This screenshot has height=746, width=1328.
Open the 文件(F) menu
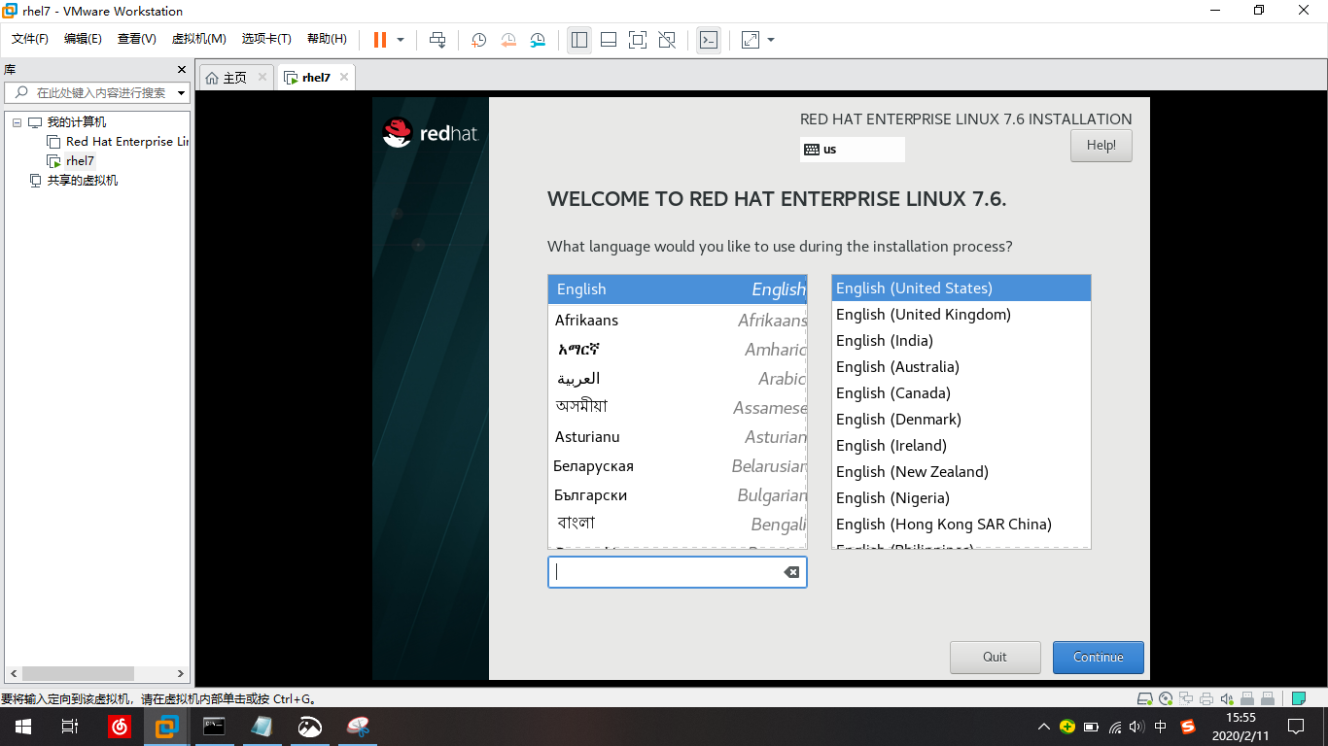pos(30,39)
